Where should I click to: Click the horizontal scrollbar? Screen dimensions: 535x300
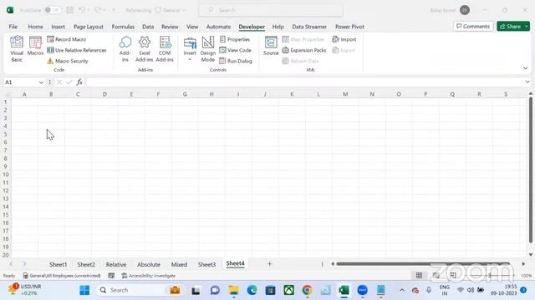point(422,263)
